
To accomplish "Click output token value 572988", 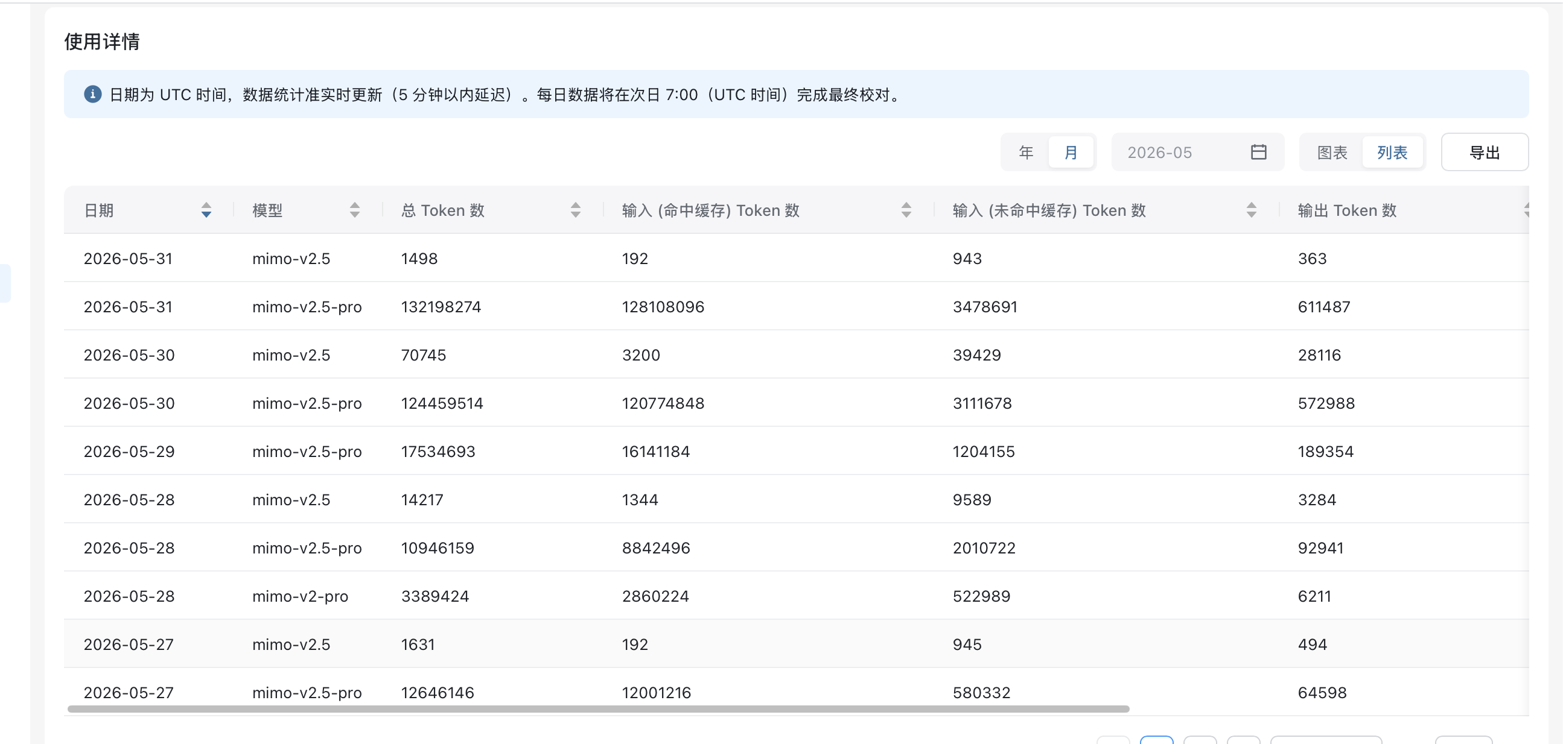I will tap(1326, 403).
